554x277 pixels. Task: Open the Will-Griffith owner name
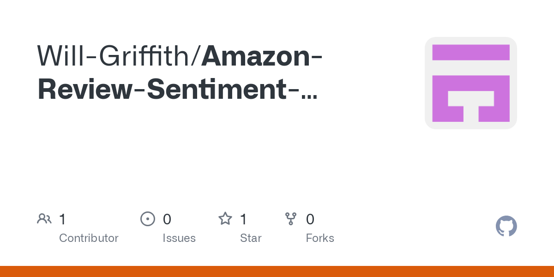117,55
